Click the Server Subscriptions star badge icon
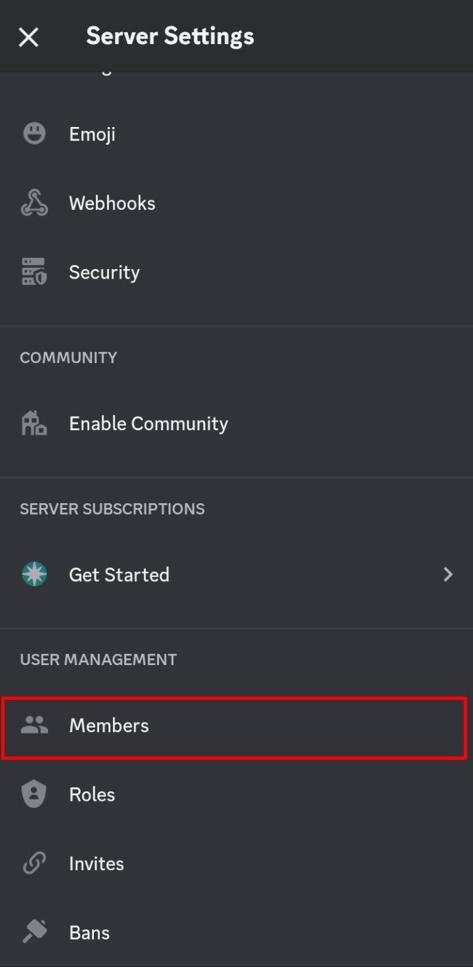The image size is (473, 967). (34, 574)
